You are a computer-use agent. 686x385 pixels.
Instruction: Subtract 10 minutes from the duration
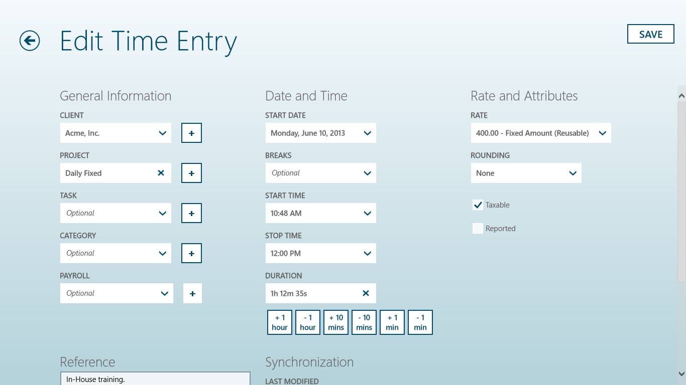click(364, 322)
